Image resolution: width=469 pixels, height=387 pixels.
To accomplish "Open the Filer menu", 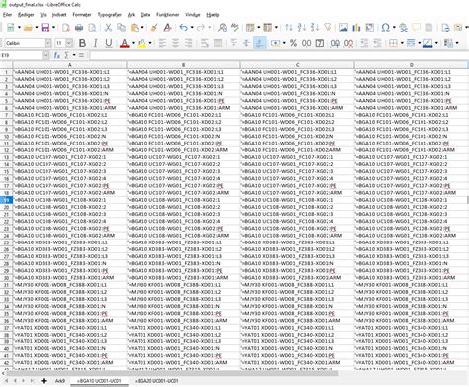I will 7,15.
